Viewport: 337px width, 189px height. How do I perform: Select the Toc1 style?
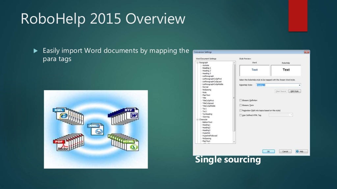204,109
